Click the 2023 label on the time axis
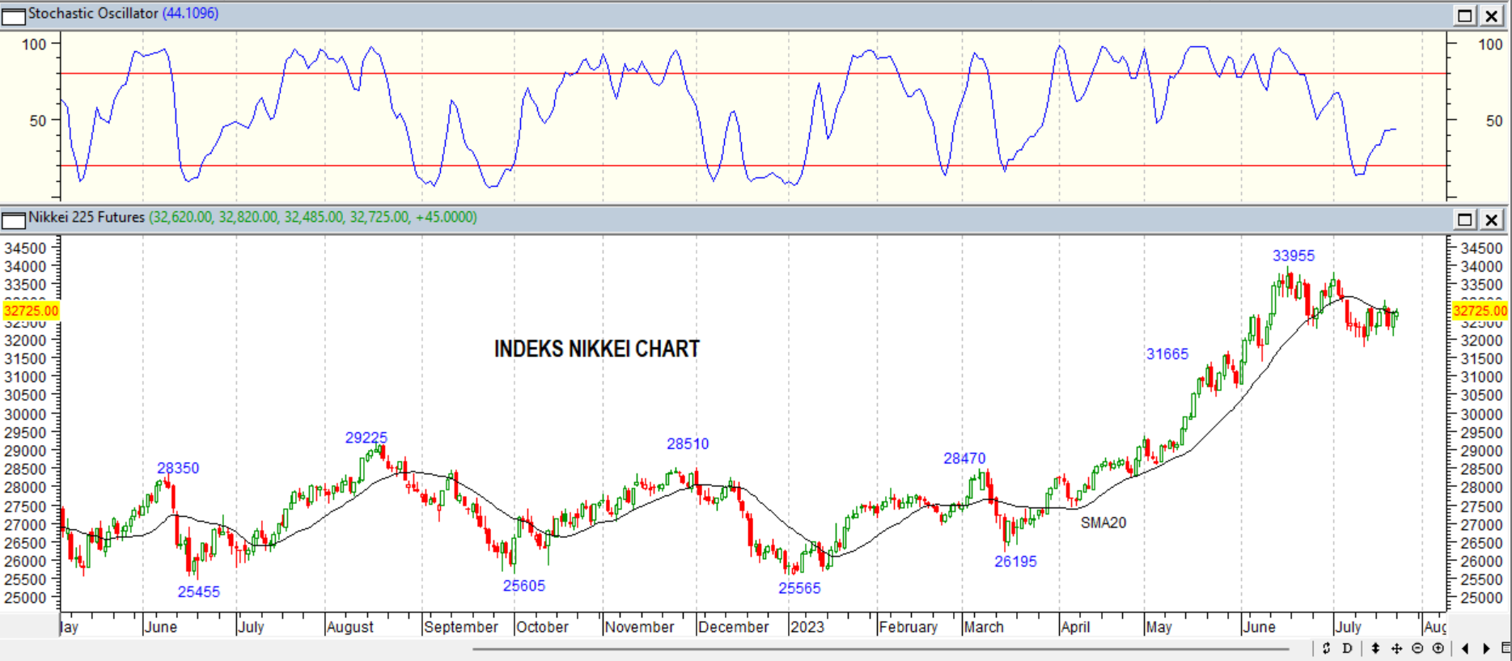This screenshot has width=1512, height=661. coord(807,627)
